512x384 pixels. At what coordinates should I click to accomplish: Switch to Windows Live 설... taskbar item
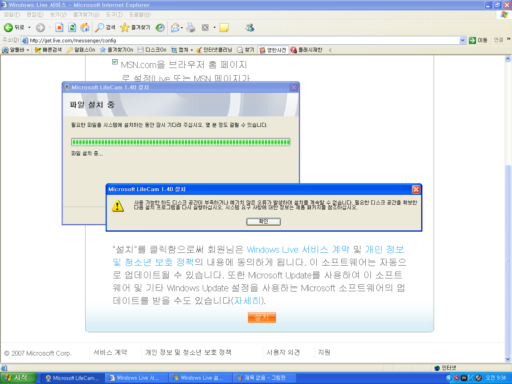pyautogui.click(x=201, y=378)
